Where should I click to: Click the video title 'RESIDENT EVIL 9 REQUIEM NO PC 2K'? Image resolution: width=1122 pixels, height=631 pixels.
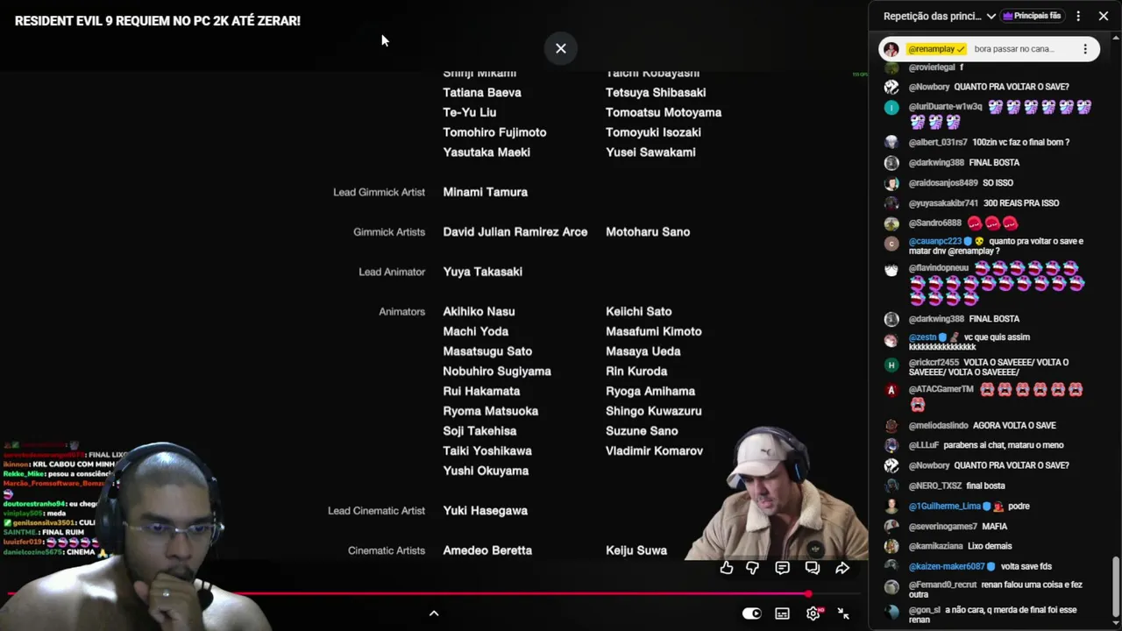(158, 20)
